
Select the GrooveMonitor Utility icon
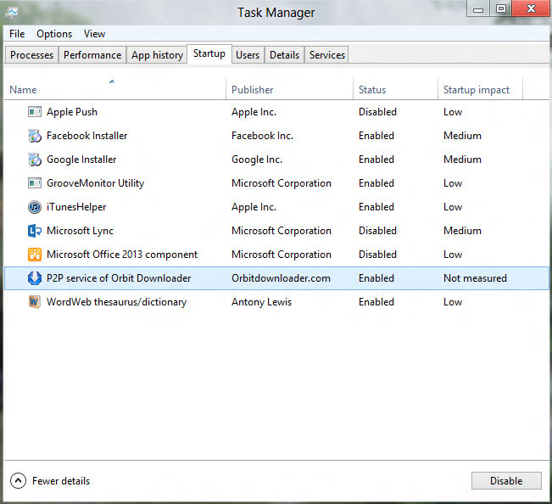tap(35, 183)
